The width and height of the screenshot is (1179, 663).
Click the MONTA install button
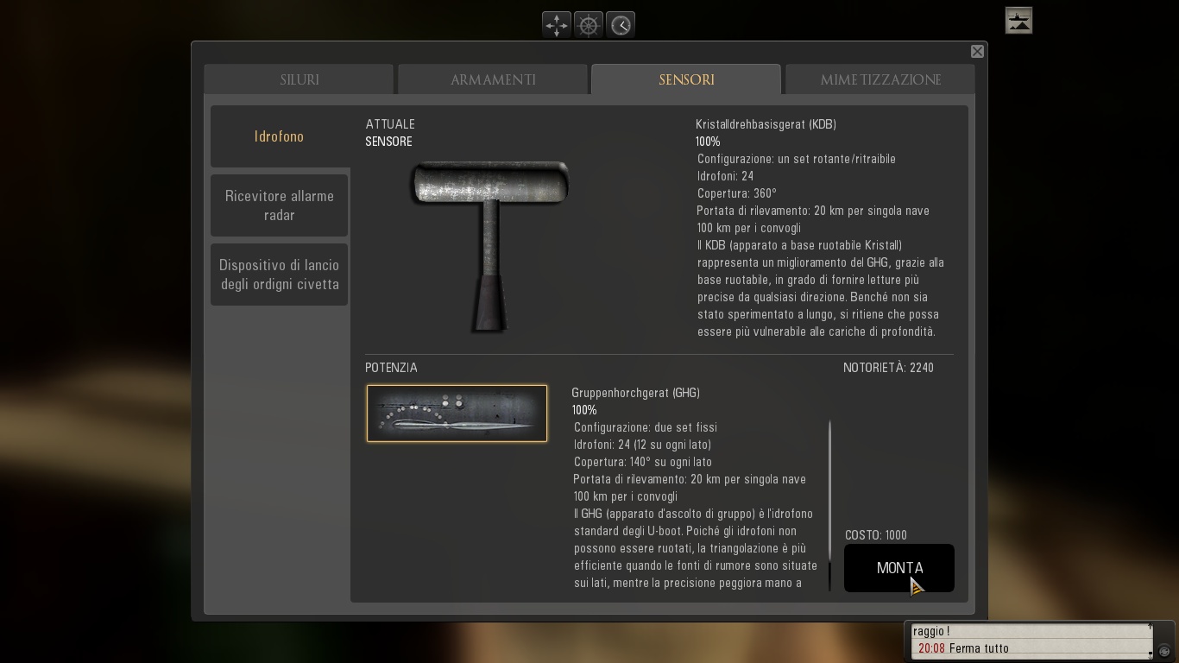point(899,568)
